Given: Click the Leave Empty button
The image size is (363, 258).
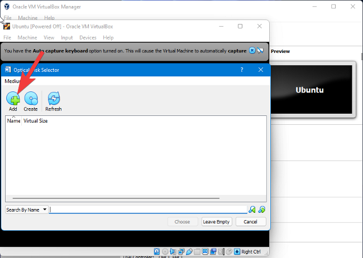Looking at the screenshot, I should coord(217,222).
